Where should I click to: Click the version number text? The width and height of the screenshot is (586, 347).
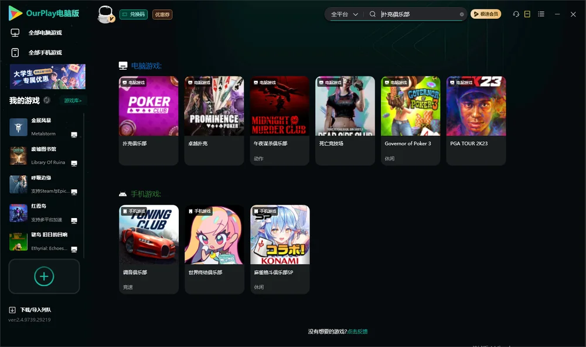coord(29,320)
